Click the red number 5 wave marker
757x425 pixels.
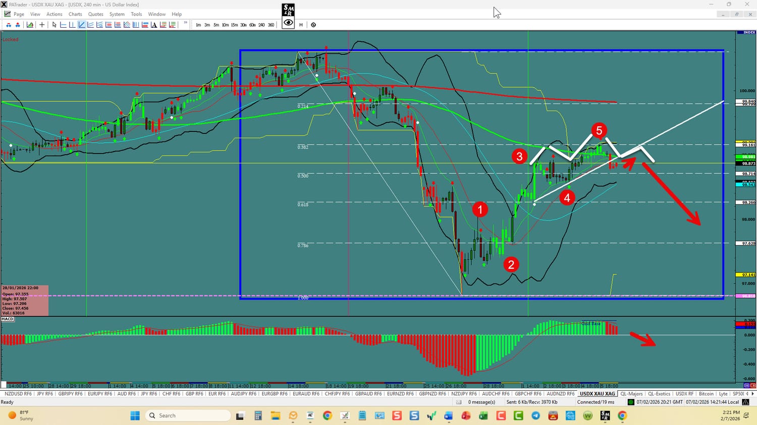coord(599,131)
